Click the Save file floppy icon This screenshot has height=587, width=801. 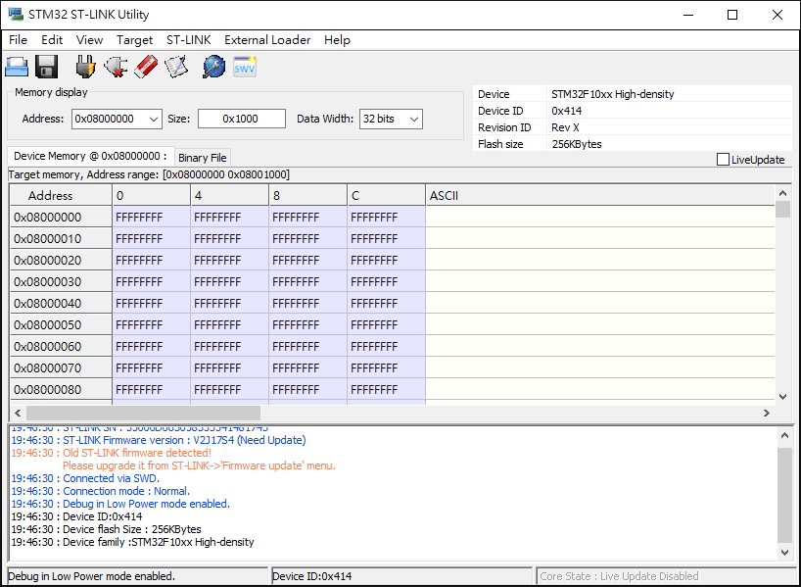tap(46, 67)
